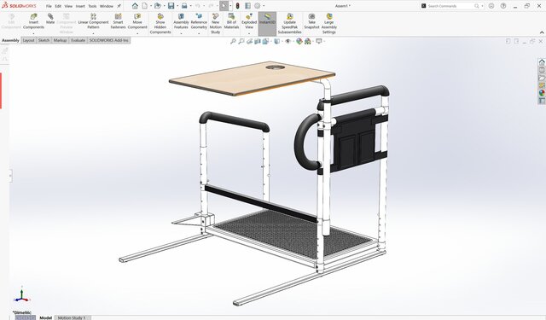Click the Home icon in the title toolbar
Viewport: 546px width, 320px height.
135,6
